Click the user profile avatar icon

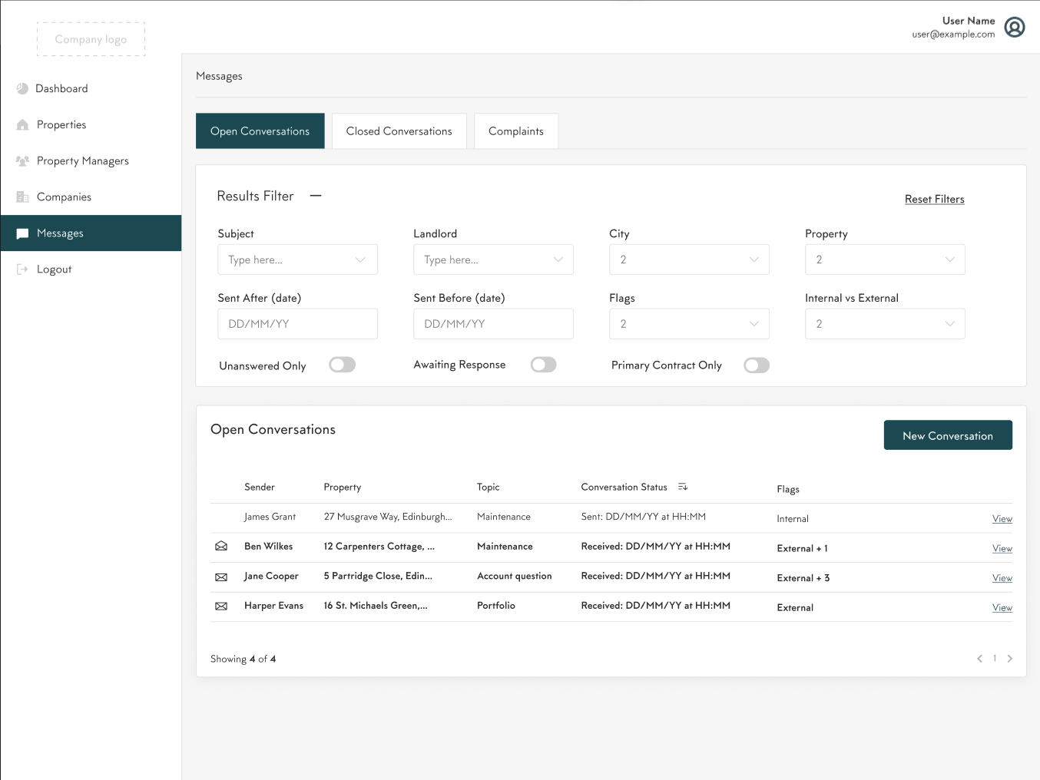(x=1015, y=28)
